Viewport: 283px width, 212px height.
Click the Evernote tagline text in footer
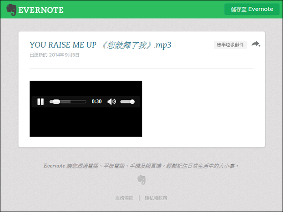pos(141,166)
